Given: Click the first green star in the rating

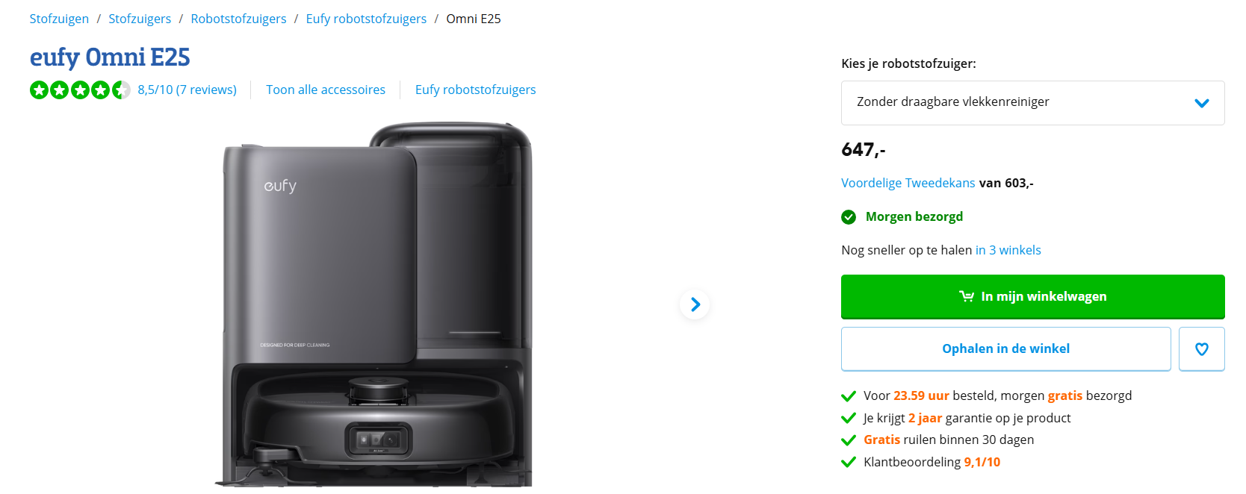Looking at the screenshot, I should coord(39,89).
